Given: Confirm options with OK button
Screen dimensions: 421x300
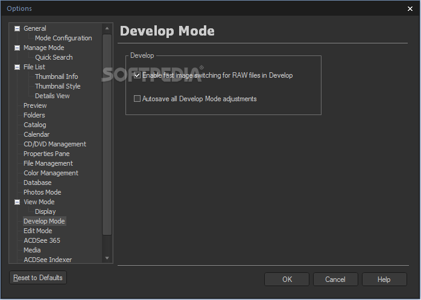Looking at the screenshot, I should 286,280.
